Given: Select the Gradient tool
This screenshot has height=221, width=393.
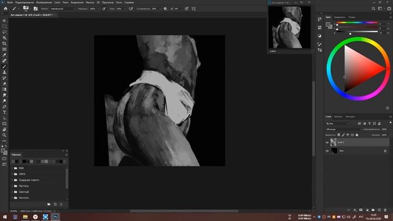Looking at the screenshot, I should click(4, 90).
